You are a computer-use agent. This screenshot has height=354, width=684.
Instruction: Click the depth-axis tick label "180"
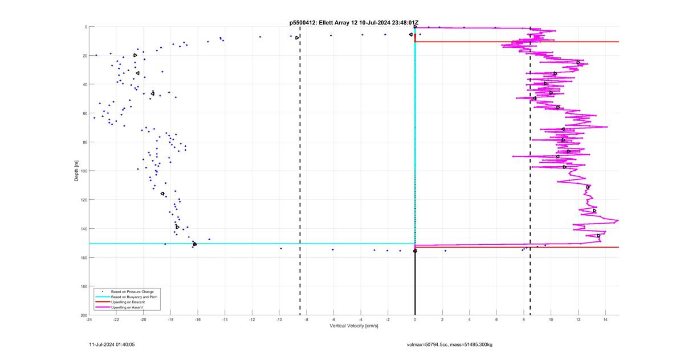[83, 286]
